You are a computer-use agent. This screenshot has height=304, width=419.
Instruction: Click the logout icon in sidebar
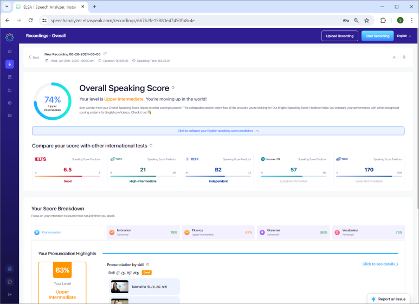coord(10,294)
